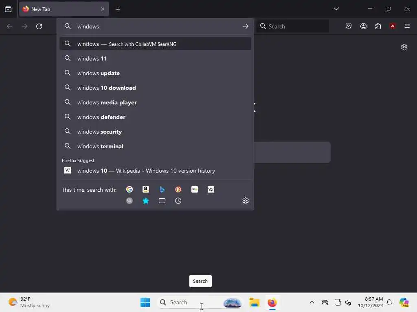Search this time with Amazon
The width and height of the screenshot is (417, 312).
point(146,189)
